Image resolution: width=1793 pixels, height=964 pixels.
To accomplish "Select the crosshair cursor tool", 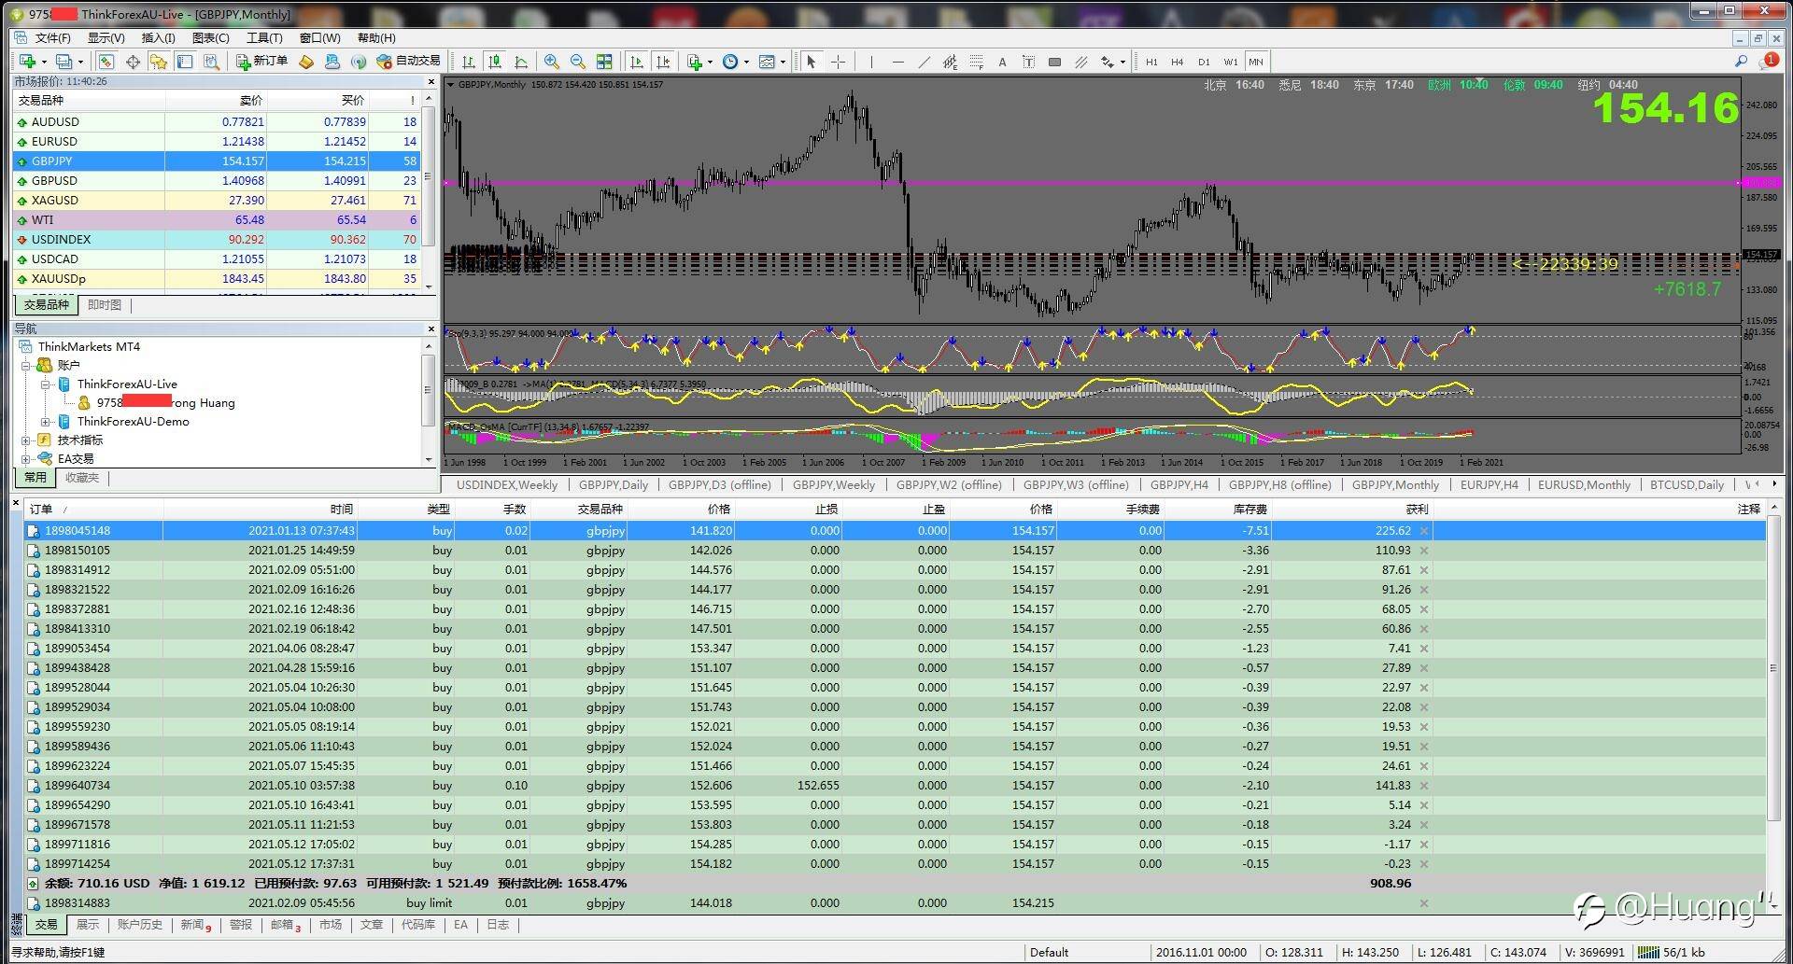I will click(x=838, y=62).
